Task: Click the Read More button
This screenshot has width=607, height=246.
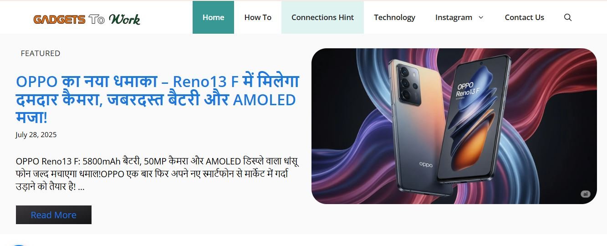Action: 54,215
